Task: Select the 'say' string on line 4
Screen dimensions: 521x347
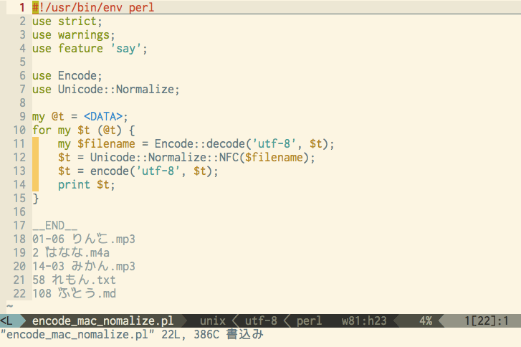Action: pyautogui.click(x=125, y=49)
